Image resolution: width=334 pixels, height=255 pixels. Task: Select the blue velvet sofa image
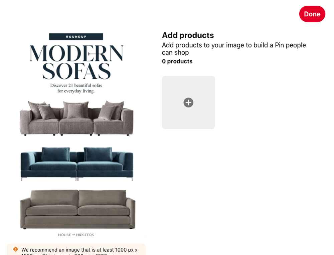[x=77, y=164]
